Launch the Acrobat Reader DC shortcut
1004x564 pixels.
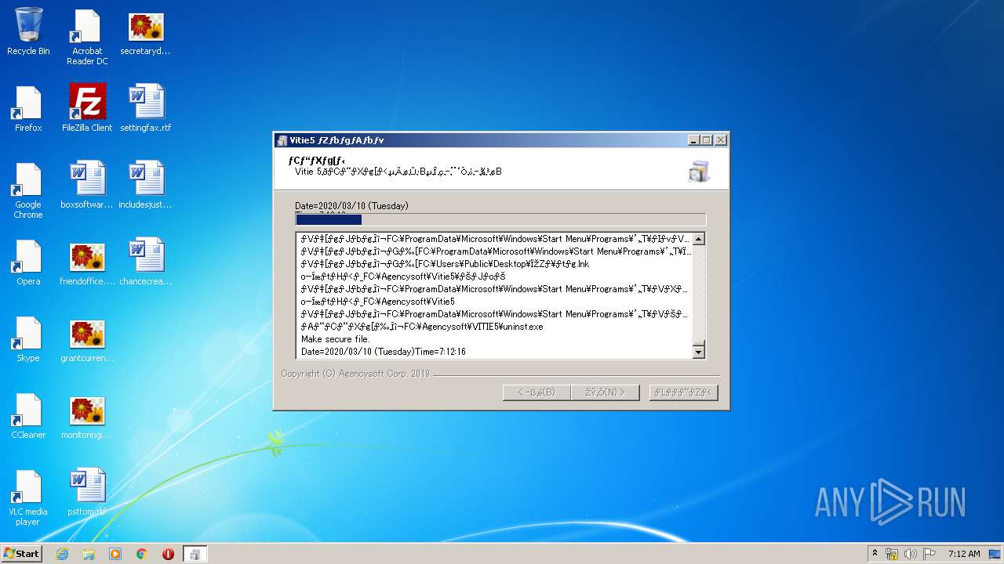click(x=87, y=38)
